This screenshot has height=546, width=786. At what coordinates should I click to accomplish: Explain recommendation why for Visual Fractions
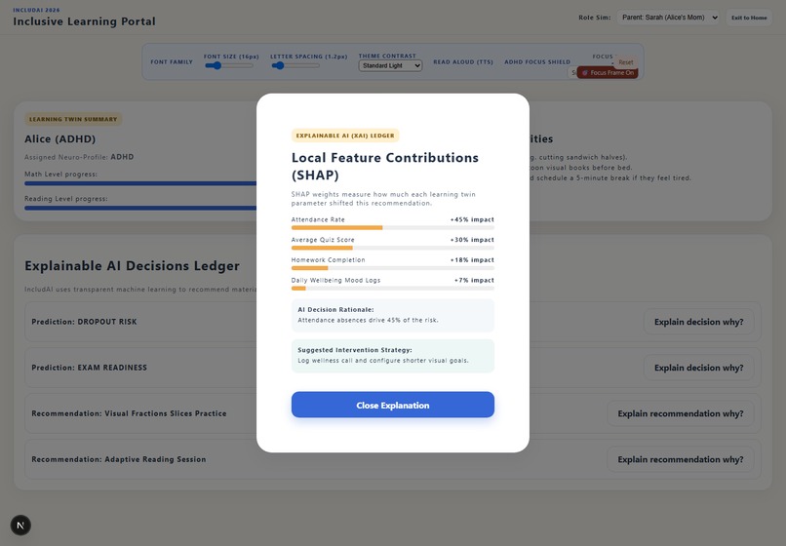coord(681,413)
